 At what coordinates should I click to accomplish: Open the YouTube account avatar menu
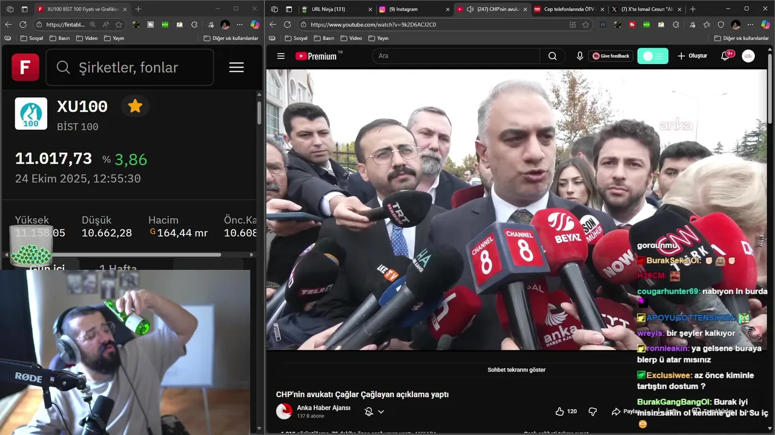(x=748, y=56)
